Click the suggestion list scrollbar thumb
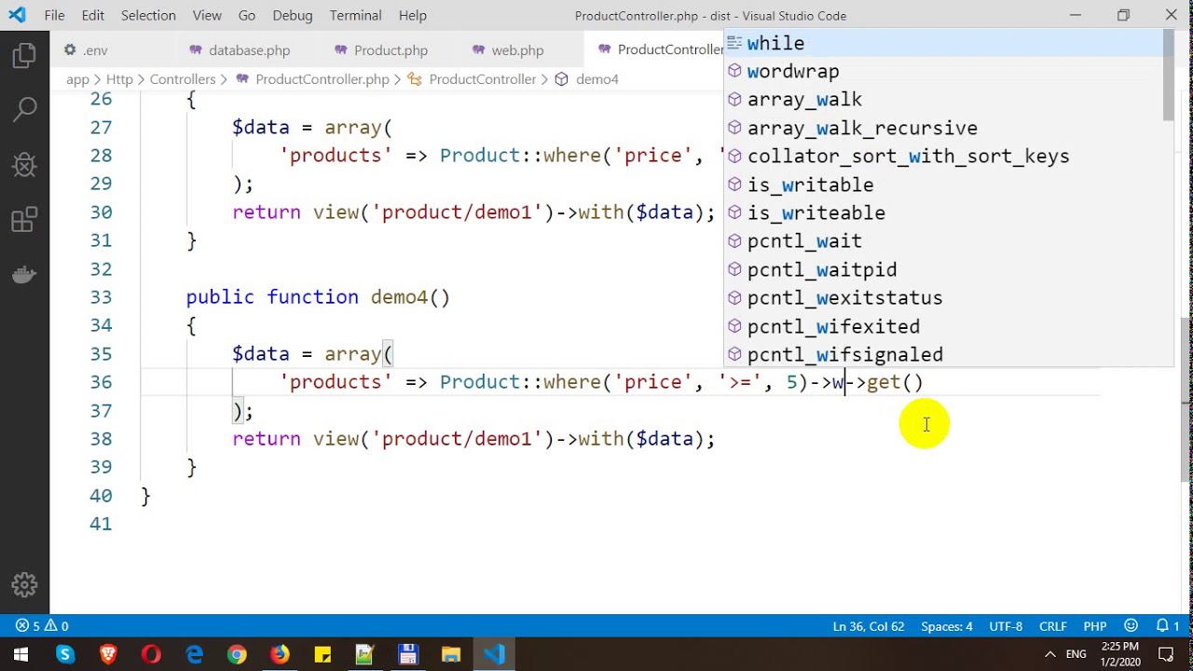Viewport: 1193px width, 671px height. pos(1168,75)
